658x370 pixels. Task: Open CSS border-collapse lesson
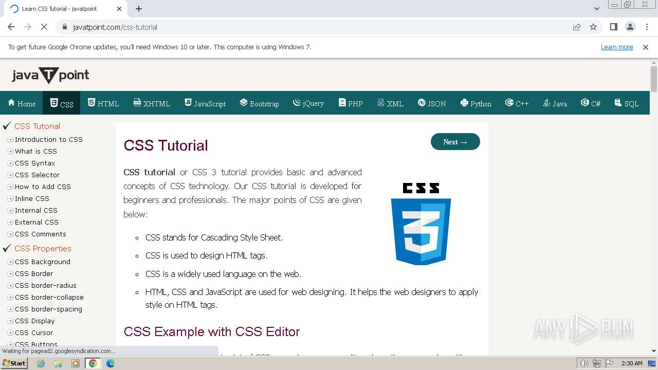coord(49,297)
